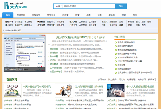The image size is (161, 109).
Task: Click 脑力提升 in the 在线学习 section header
Action: tap(112, 80)
